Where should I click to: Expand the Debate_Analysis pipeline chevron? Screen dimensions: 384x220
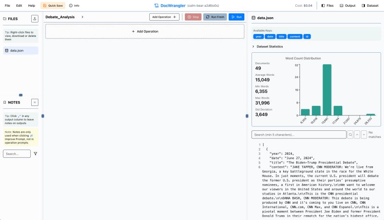click(83, 17)
